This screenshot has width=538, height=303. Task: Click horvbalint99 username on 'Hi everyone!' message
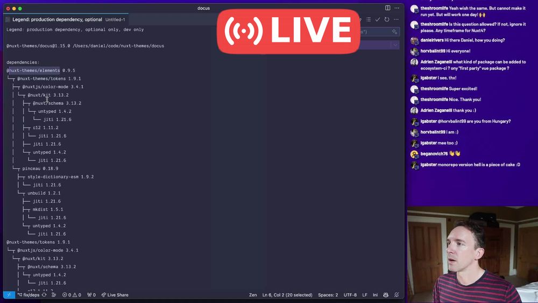coord(433,51)
